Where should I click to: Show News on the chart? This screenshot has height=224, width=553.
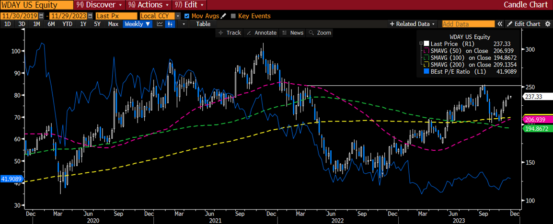point(293,33)
